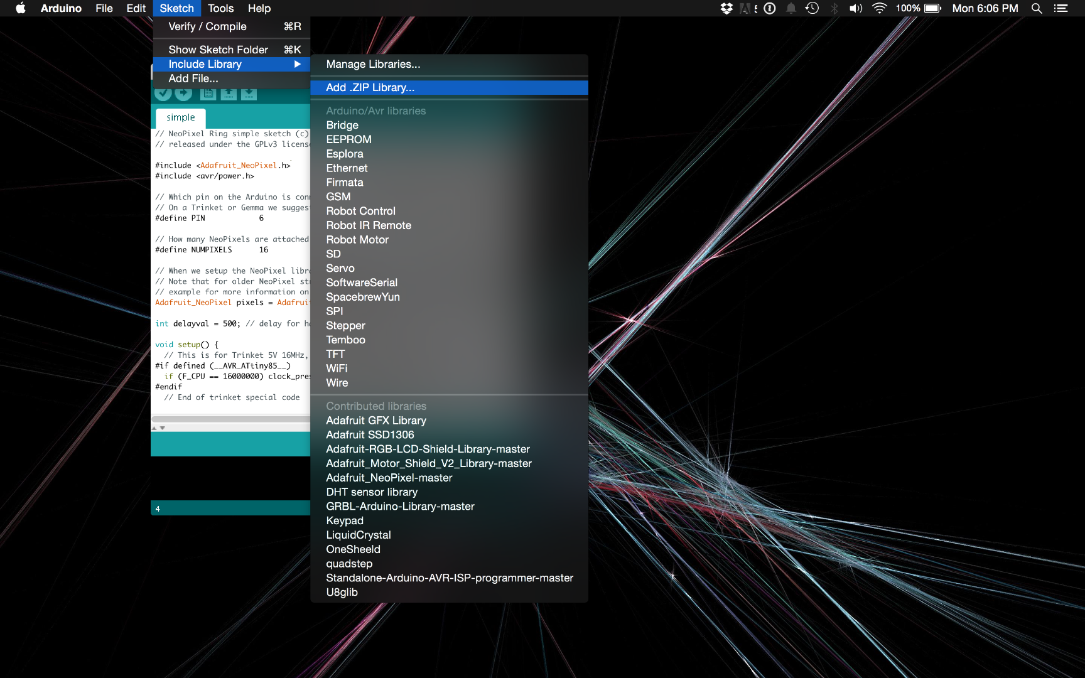1085x678 pixels.
Task: Open the Help menu
Action: [x=259, y=8]
